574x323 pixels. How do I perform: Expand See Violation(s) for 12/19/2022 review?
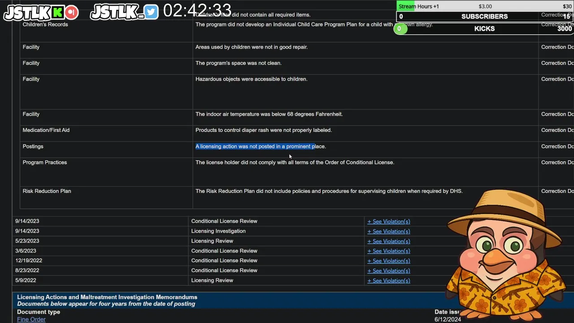388,261
